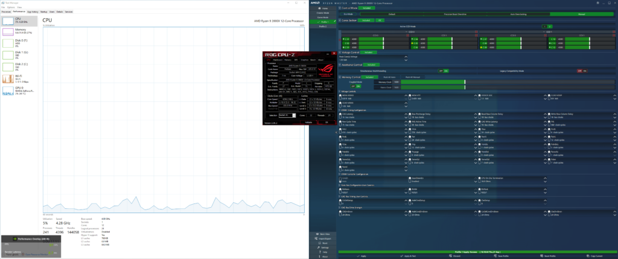Click the C 01 core star marker
Screen dimensions: 618x259
(343, 39)
